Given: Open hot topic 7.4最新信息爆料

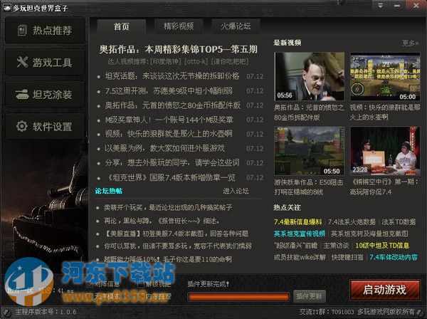Looking at the screenshot, I should click(x=298, y=222).
